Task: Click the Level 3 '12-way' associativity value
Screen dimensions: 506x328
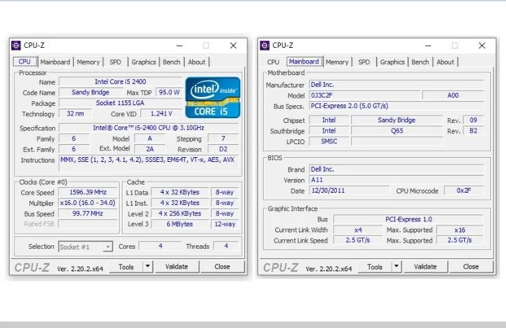Action: pyautogui.click(x=225, y=224)
